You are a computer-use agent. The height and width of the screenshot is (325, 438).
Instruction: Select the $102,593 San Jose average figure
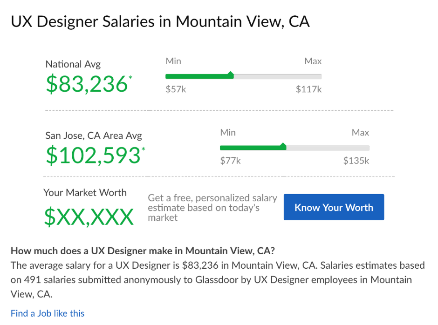93,155
